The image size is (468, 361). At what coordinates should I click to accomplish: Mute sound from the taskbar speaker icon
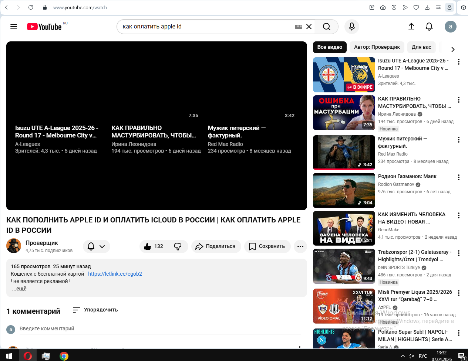point(411,356)
